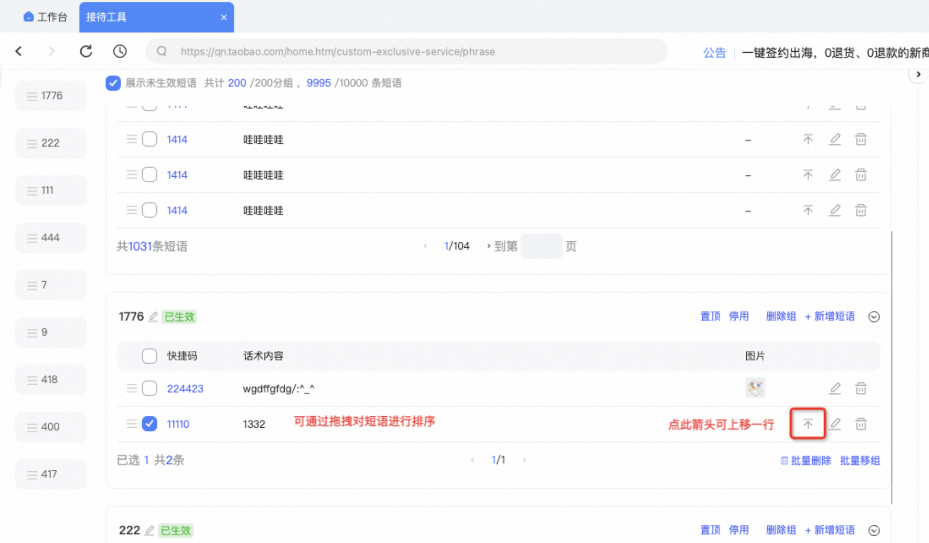Rename group 222 with pencil icon
The image size is (929, 543).
tap(149, 530)
